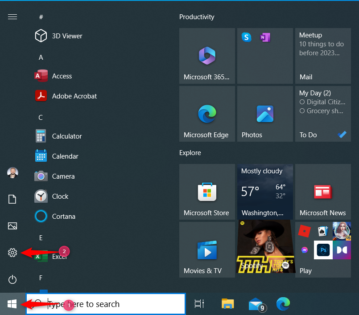
Task: Jump to letter A app group
Action: click(41, 57)
